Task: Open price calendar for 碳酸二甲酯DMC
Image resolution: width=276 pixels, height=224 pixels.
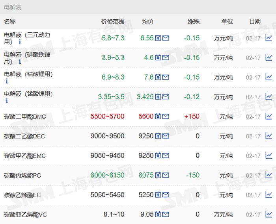Action: pos(158,116)
